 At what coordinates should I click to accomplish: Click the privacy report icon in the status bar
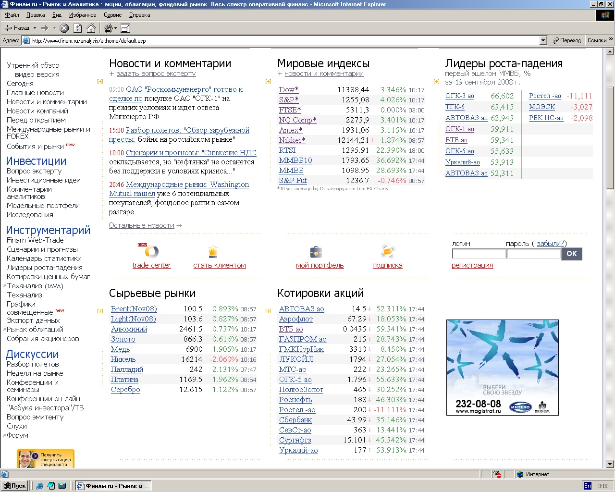coord(498,474)
